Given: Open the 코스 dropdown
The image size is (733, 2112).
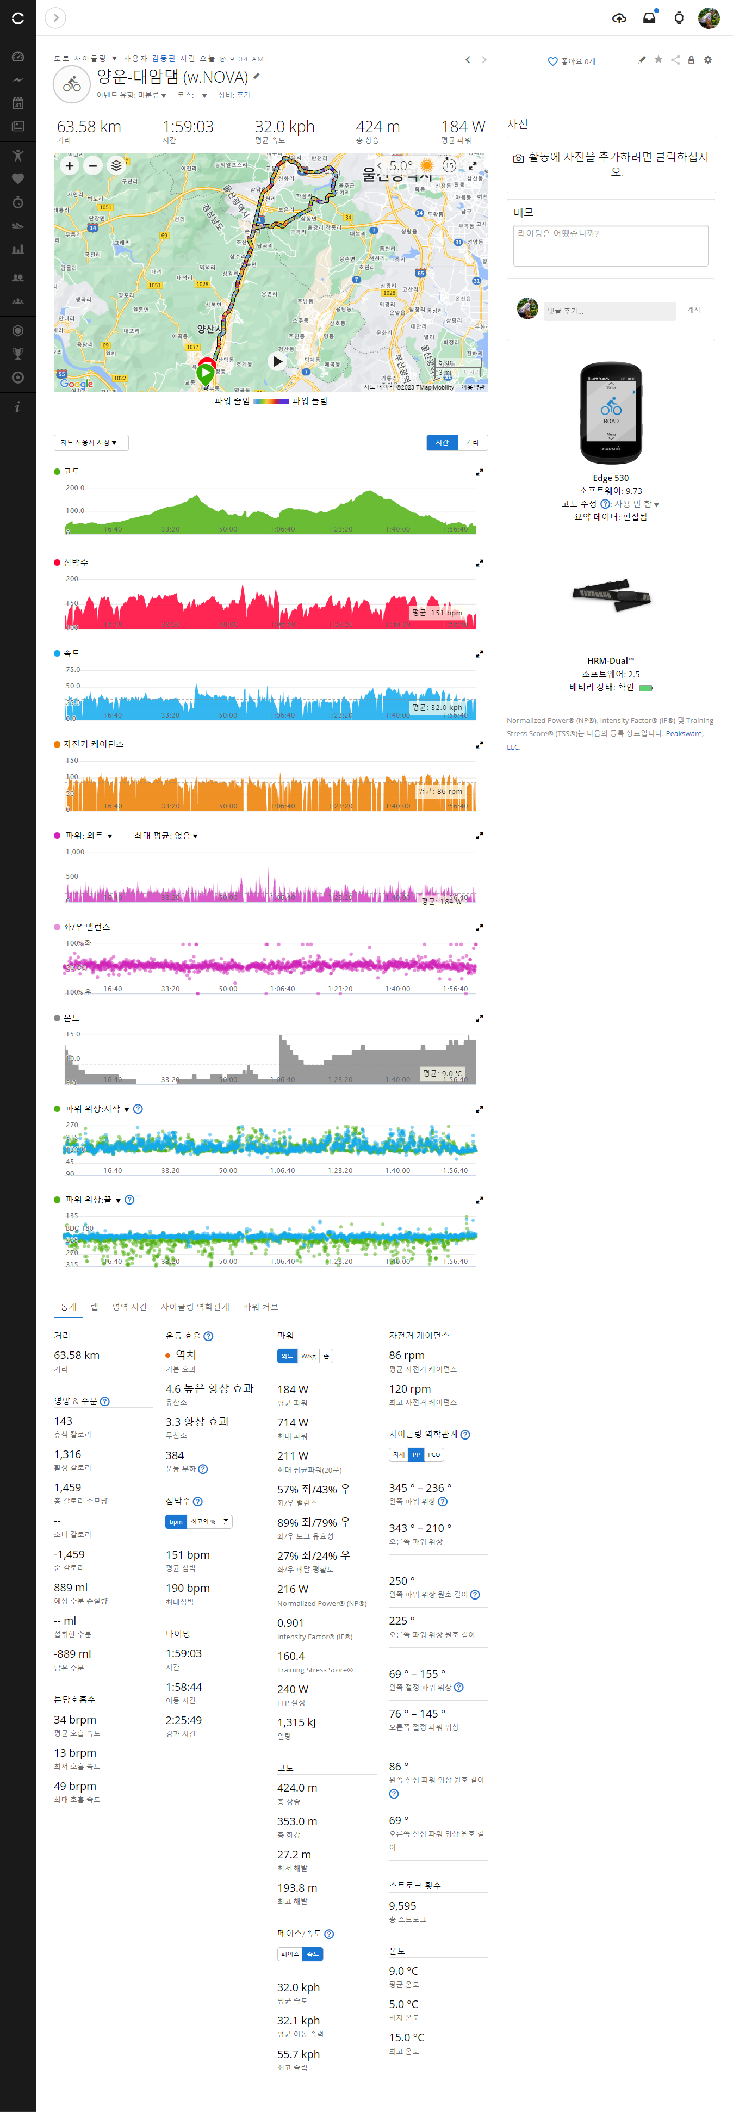Looking at the screenshot, I should point(192,95).
